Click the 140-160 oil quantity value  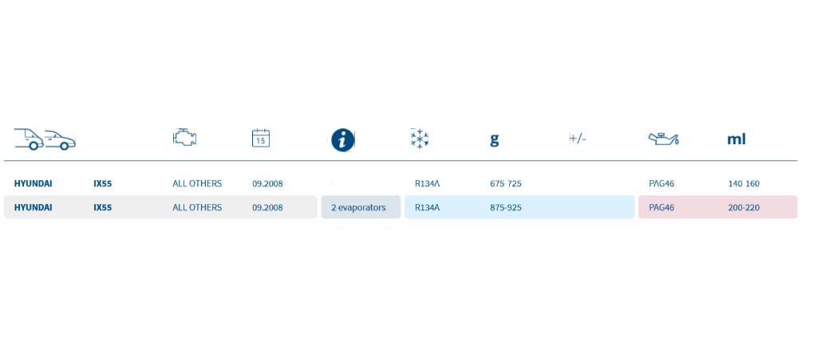tap(744, 183)
